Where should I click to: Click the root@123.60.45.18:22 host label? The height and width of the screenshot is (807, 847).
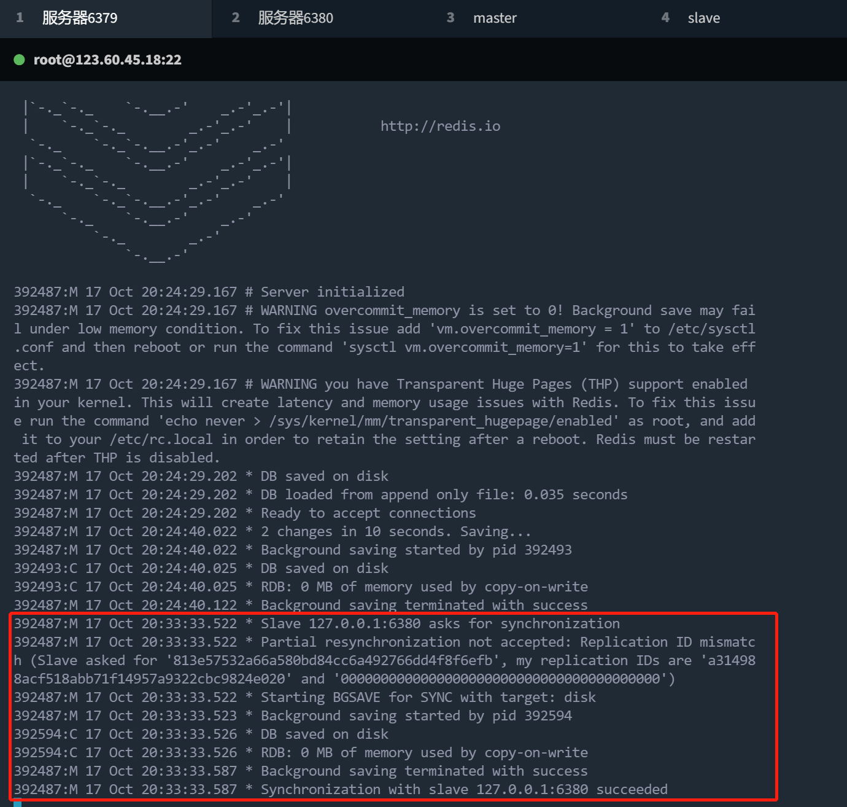[x=107, y=60]
